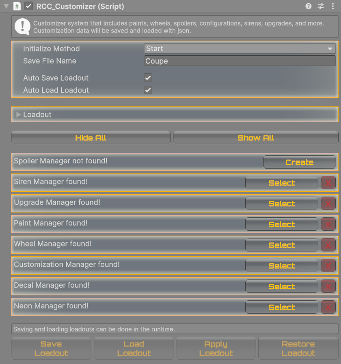This screenshot has width=341, height=364.
Task: Click the 'Upgrade Manager found!' text
Action: [57, 202]
